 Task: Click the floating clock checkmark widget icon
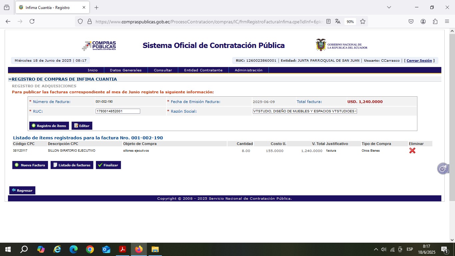pyautogui.click(x=442, y=169)
